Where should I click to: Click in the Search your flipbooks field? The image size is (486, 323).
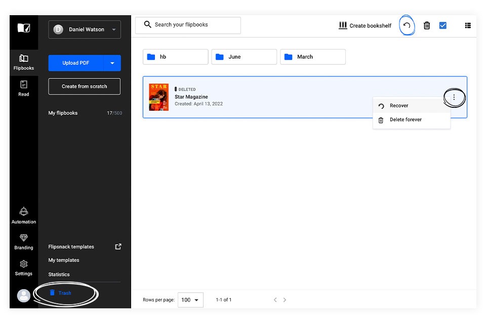[x=188, y=25]
